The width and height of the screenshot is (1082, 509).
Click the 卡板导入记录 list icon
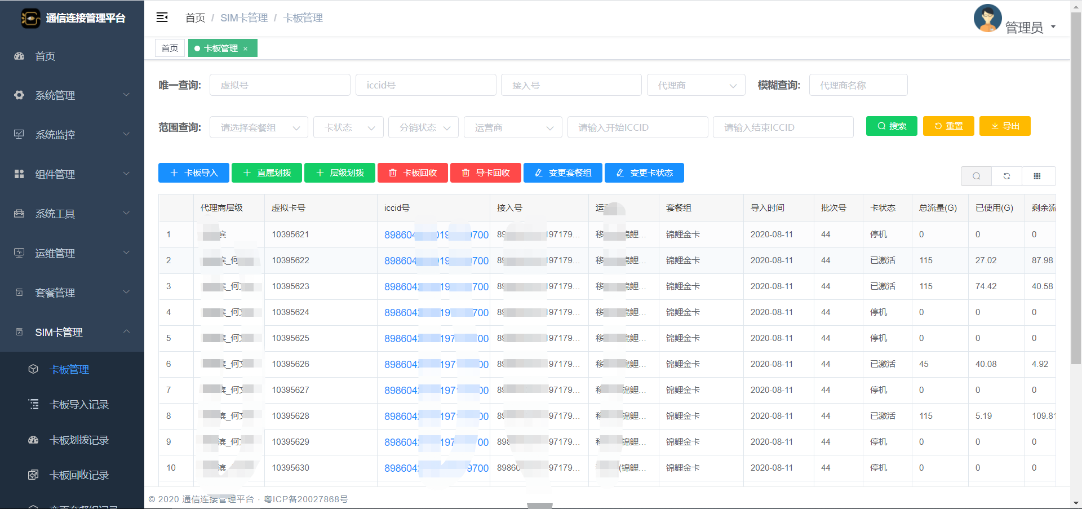(33, 404)
